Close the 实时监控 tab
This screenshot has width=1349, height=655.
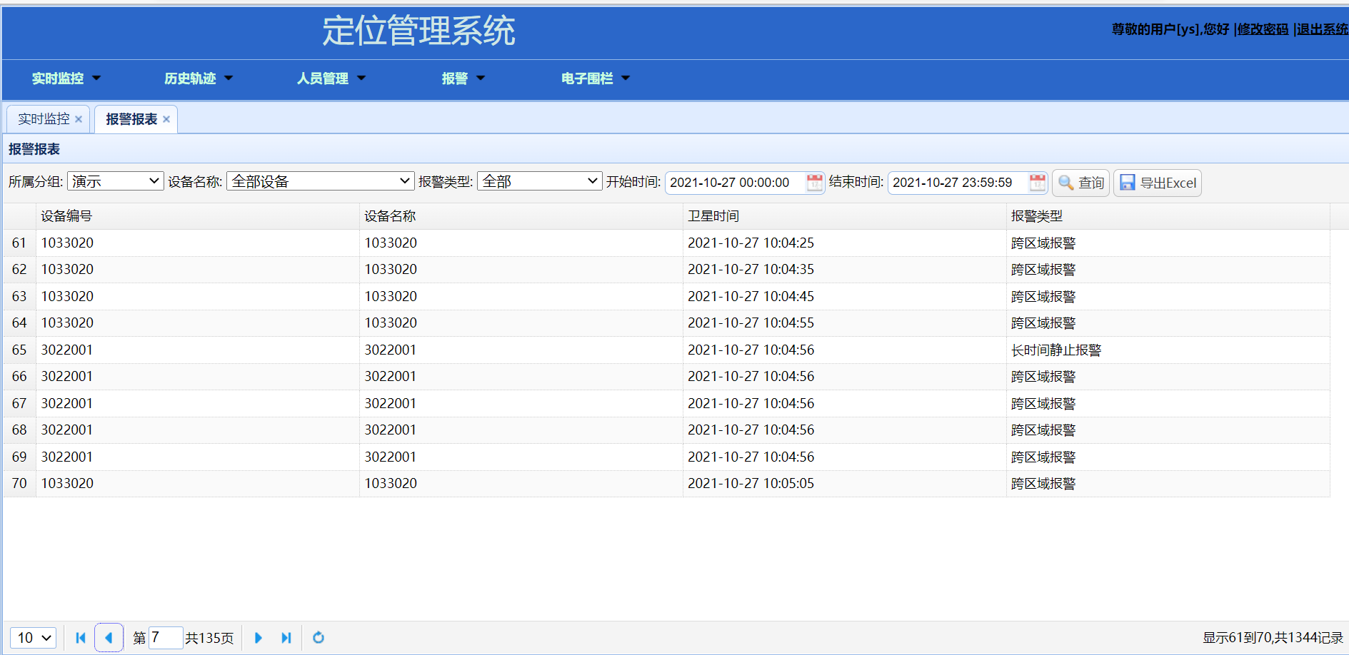point(79,119)
